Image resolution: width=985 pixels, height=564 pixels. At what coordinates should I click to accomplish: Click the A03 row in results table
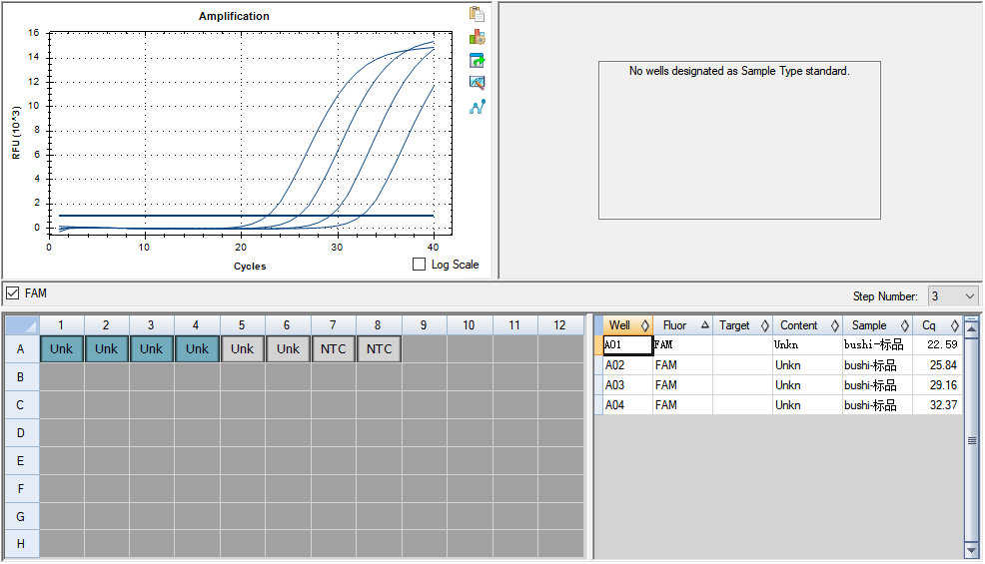pos(778,385)
